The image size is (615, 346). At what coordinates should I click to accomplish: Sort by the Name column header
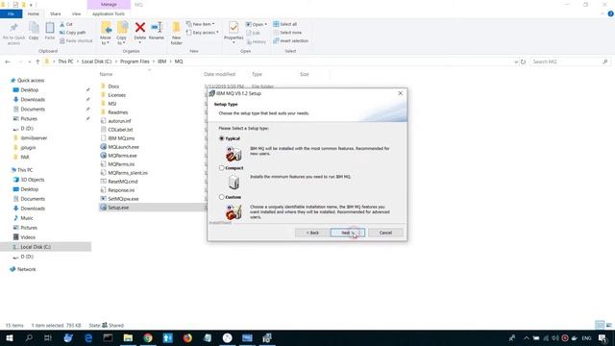click(106, 74)
